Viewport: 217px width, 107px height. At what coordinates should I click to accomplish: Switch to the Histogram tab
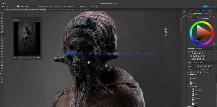199,48
